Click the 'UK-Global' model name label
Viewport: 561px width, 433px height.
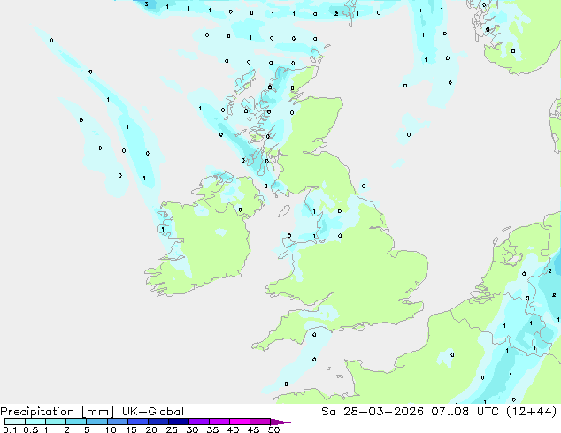tap(153, 412)
